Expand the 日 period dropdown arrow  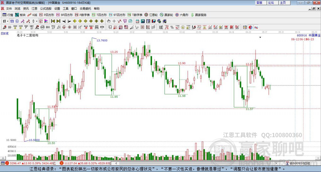click(x=8, y=21)
